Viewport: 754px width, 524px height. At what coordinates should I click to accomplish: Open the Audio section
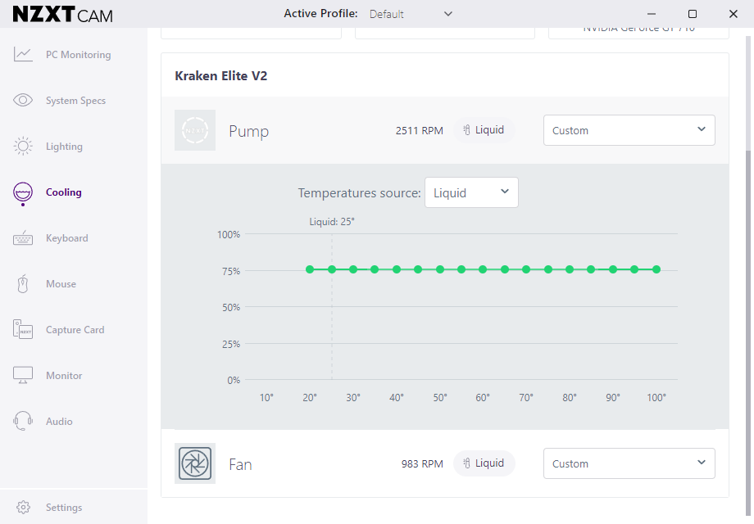59,422
